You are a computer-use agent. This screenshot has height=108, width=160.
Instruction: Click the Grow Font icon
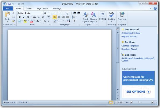click(x=45, y=21)
